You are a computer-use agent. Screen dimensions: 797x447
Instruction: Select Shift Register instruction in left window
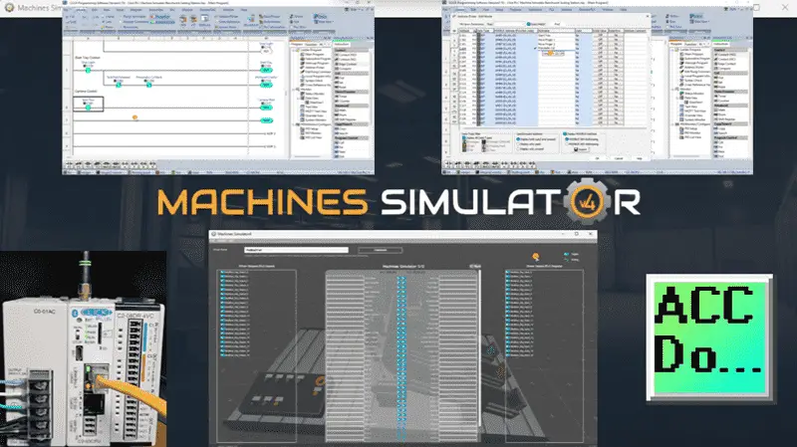pos(345,119)
